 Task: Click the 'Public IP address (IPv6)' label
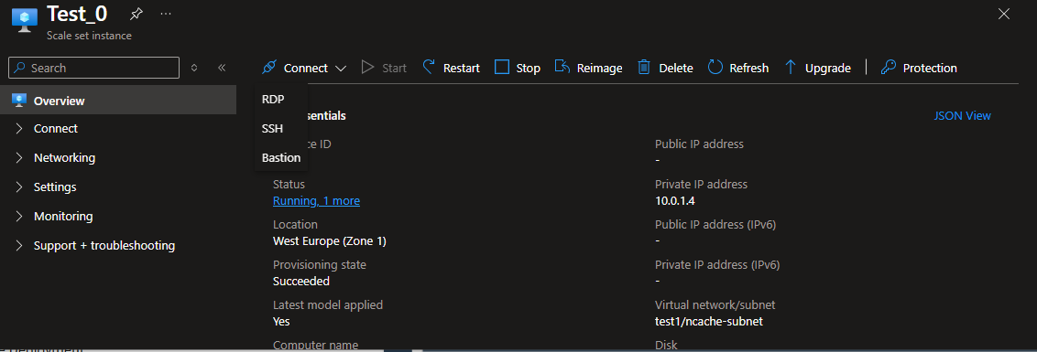715,225
